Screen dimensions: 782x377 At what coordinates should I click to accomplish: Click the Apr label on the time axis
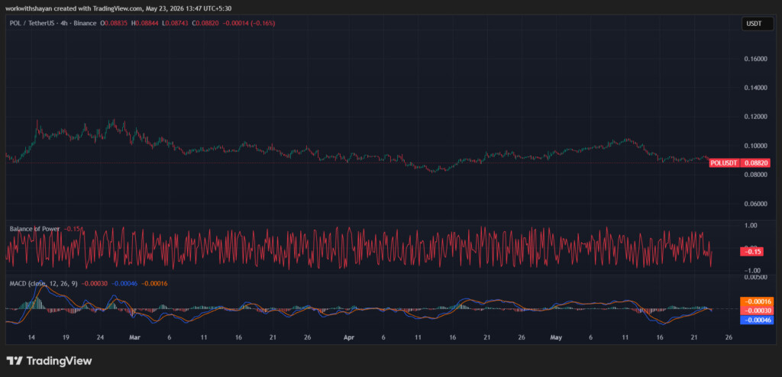tap(349, 337)
